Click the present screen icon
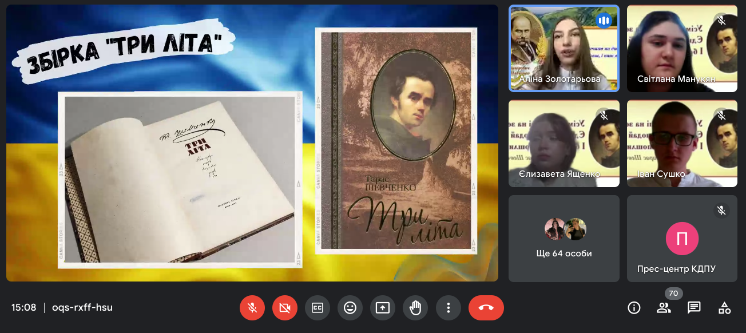746x333 pixels. point(382,308)
